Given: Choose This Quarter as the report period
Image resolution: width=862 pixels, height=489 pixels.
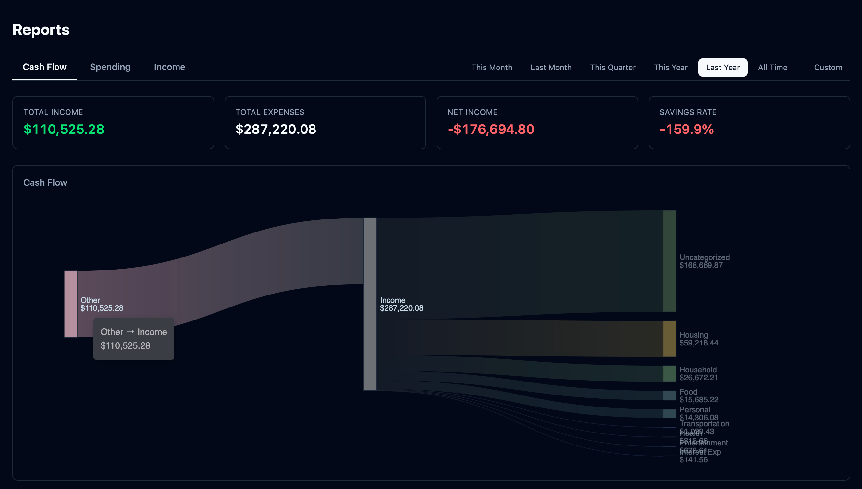Looking at the screenshot, I should 613,67.
